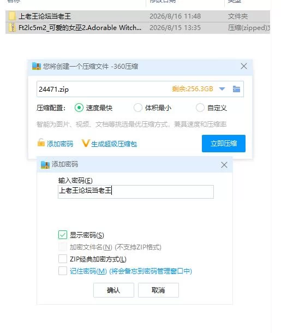281x333 pixels.
Task: Check the 记住密码(M) checkbox
Action: pos(63,271)
